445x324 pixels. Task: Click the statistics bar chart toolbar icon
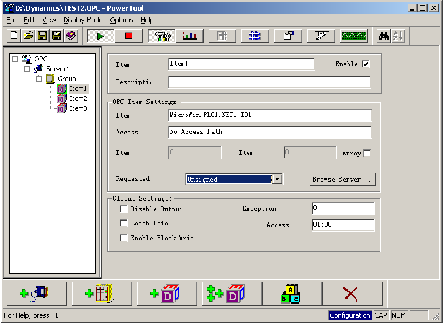click(189, 36)
